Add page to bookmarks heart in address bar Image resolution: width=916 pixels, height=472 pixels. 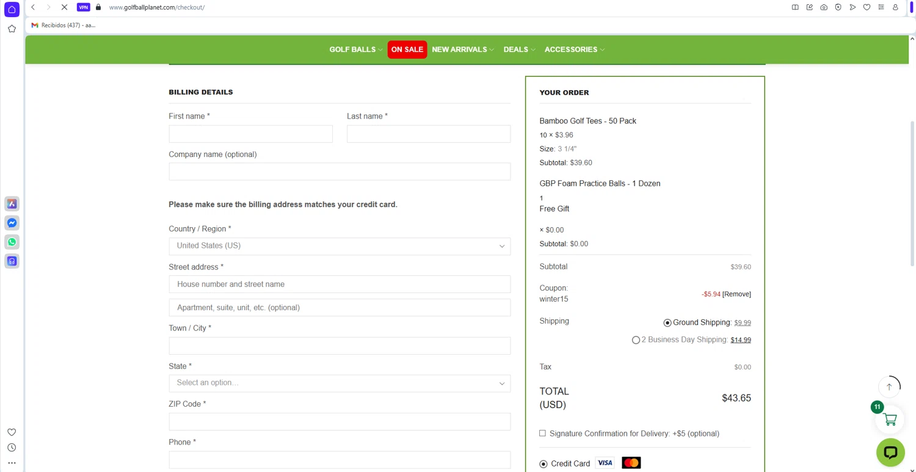point(867,7)
